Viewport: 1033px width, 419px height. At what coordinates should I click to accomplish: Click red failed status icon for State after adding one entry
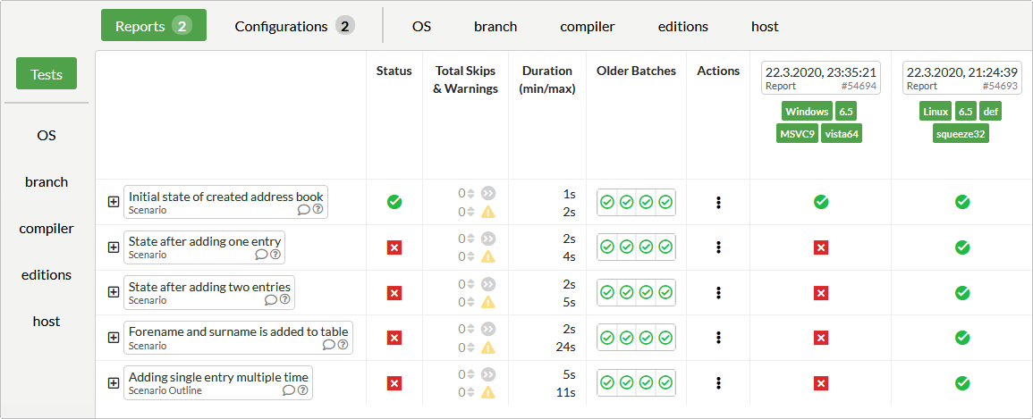394,247
